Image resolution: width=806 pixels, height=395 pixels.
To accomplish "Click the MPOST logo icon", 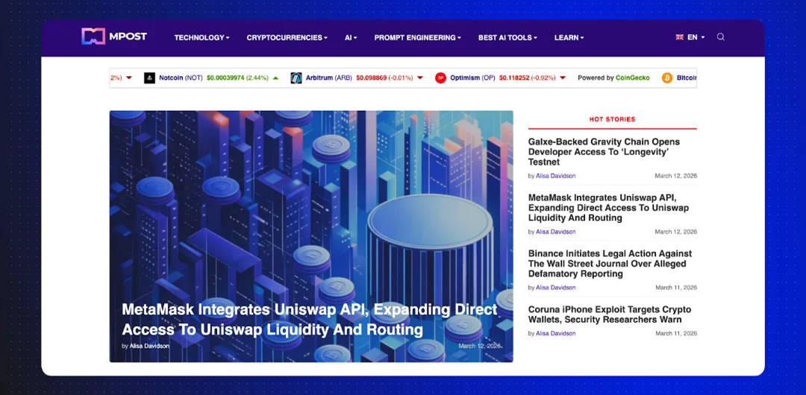I will (x=93, y=37).
